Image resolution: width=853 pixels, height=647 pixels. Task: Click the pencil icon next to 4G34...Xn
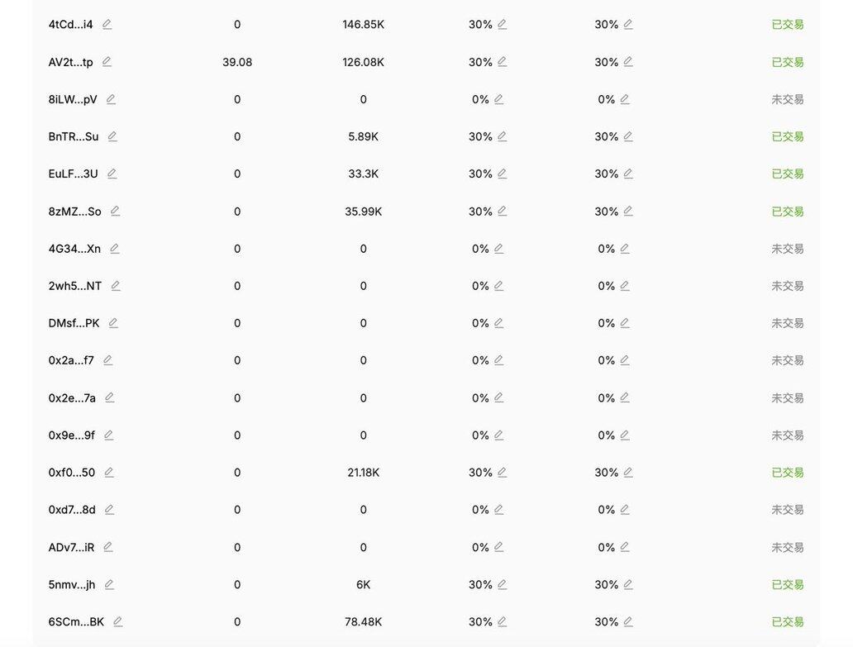click(115, 248)
